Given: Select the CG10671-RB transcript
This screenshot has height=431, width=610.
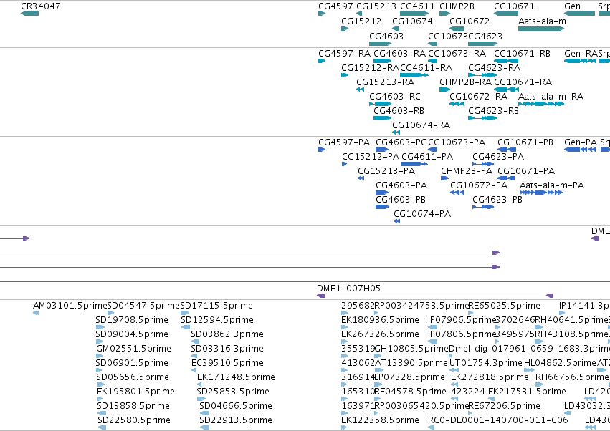Looking at the screenshot, I should click(506, 61).
